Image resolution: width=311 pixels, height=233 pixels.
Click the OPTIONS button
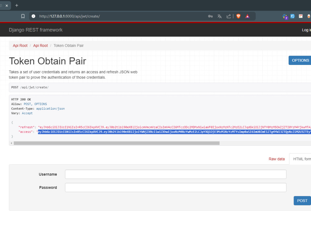coord(300,61)
